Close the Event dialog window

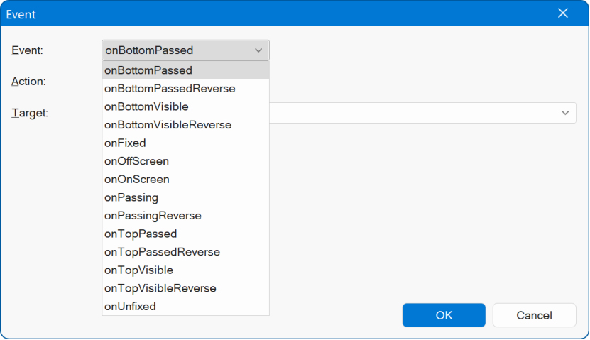(563, 13)
